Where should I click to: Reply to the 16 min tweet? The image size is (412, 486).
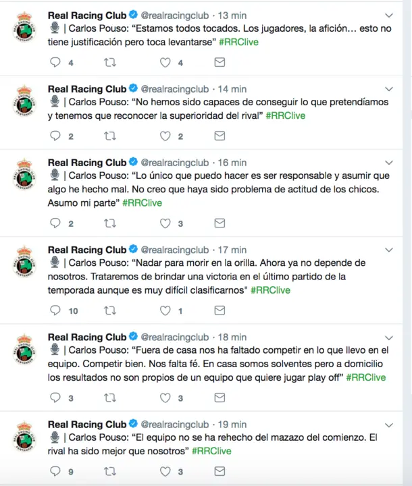56,223
